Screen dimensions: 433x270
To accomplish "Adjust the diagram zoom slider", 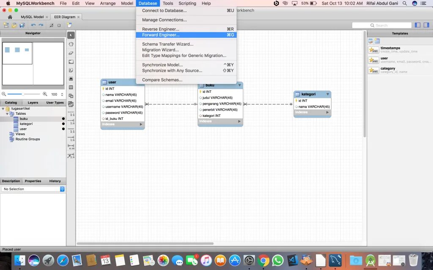I will pos(23,94).
